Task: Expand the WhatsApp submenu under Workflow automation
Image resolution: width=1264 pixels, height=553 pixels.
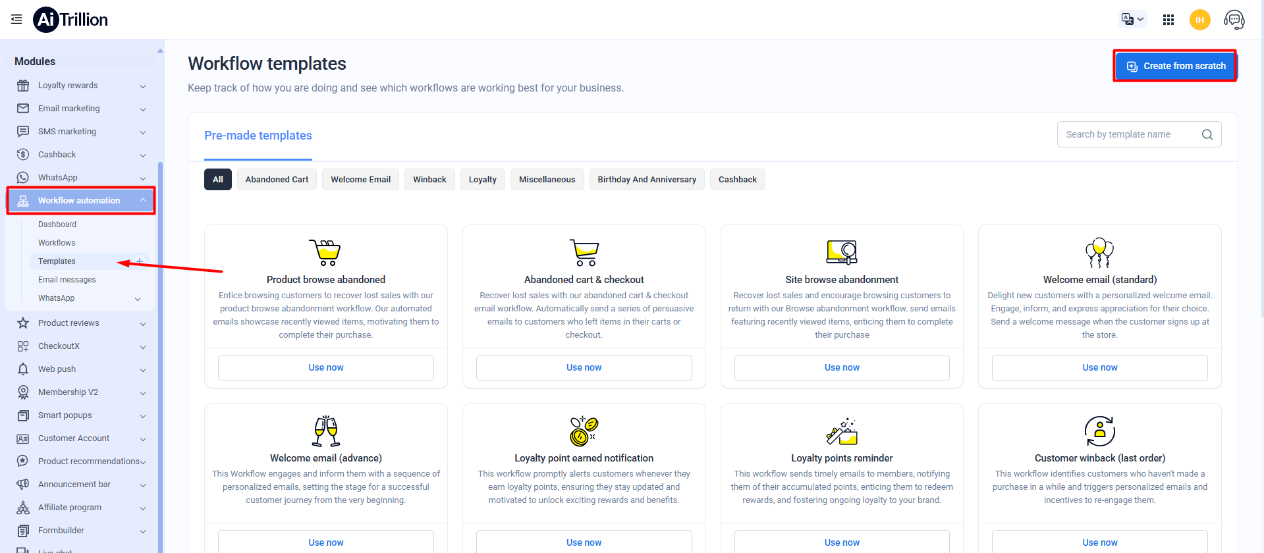Action: (138, 299)
